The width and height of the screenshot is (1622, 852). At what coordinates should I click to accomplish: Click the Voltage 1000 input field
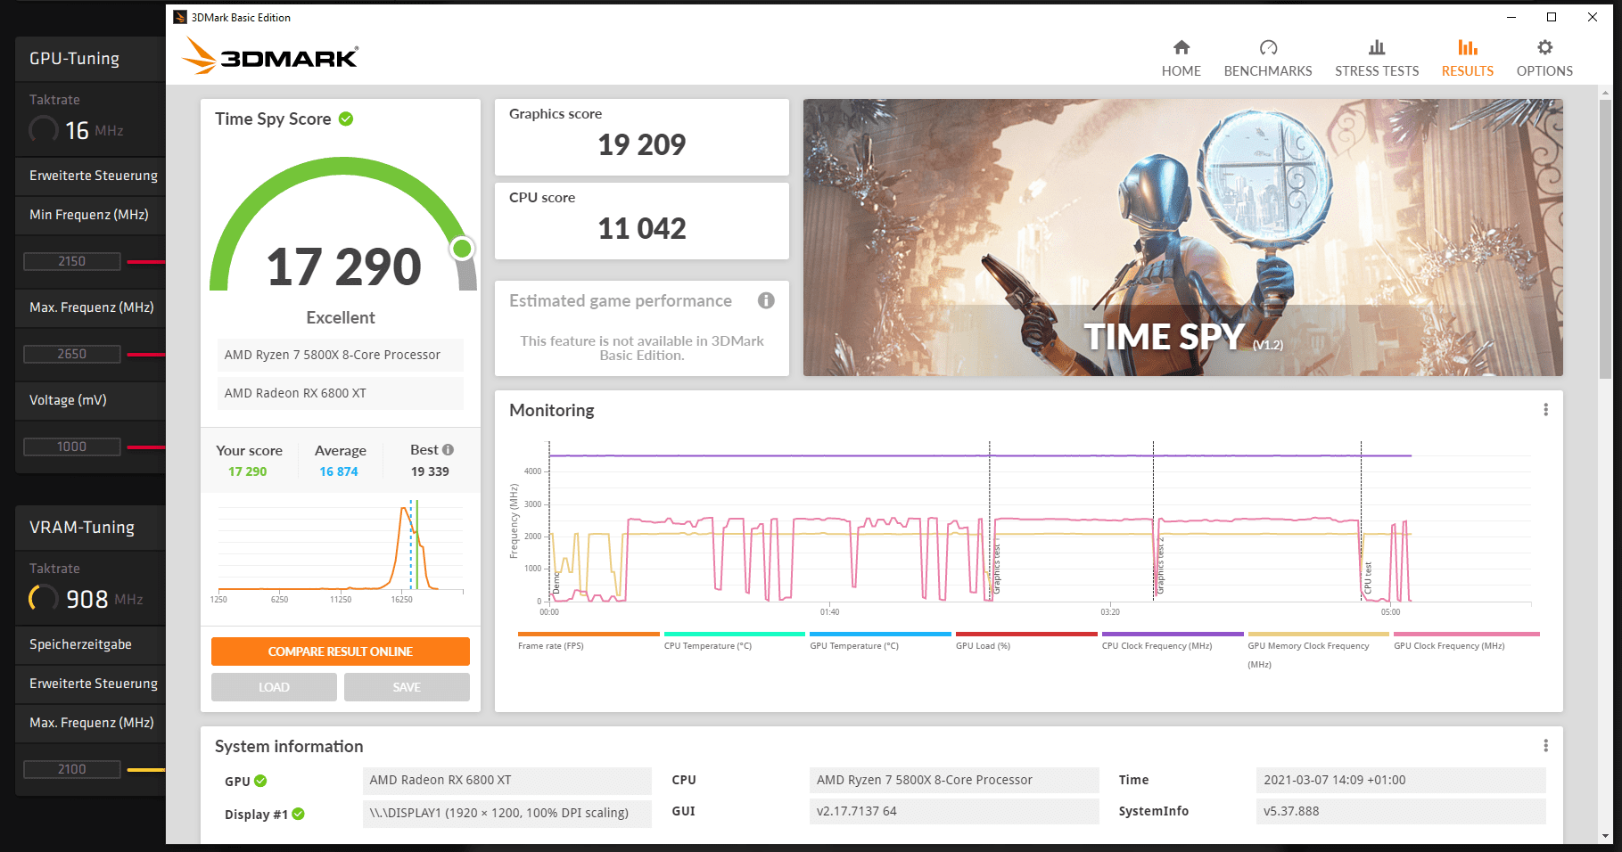click(x=72, y=446)
